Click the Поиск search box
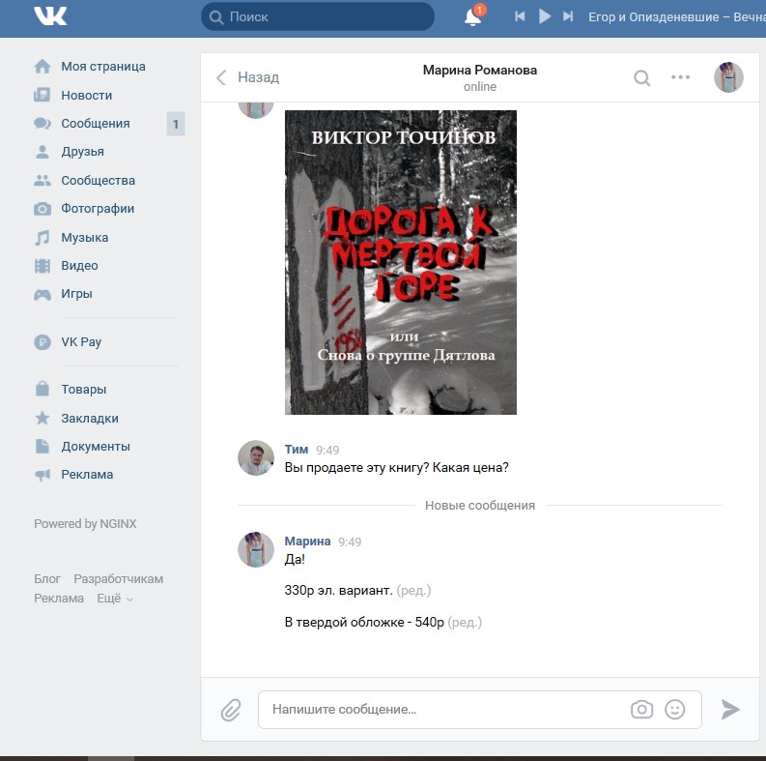The width and height of the screenshot is (766, 761). pyautogui.click(x=319, y=16)
